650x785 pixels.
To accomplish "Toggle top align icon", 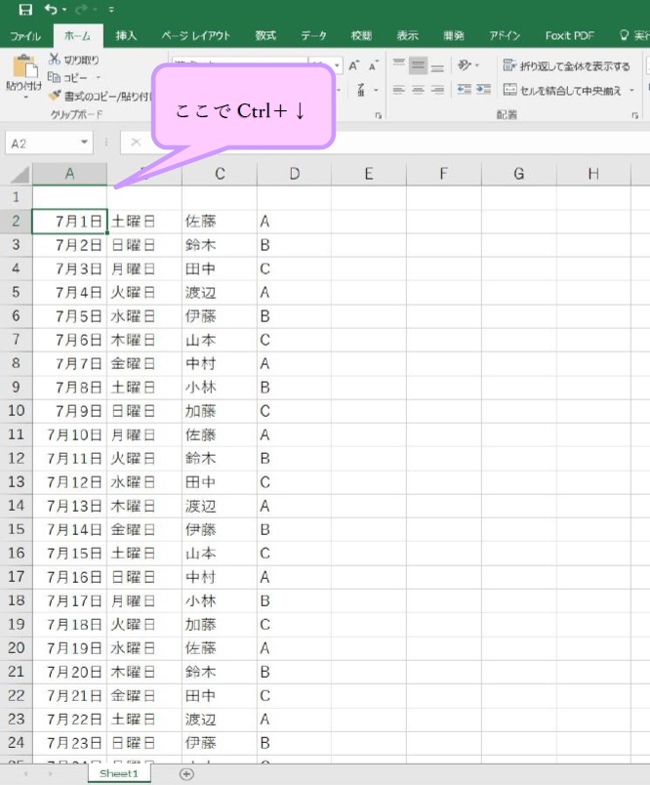I will pos(399,65).
